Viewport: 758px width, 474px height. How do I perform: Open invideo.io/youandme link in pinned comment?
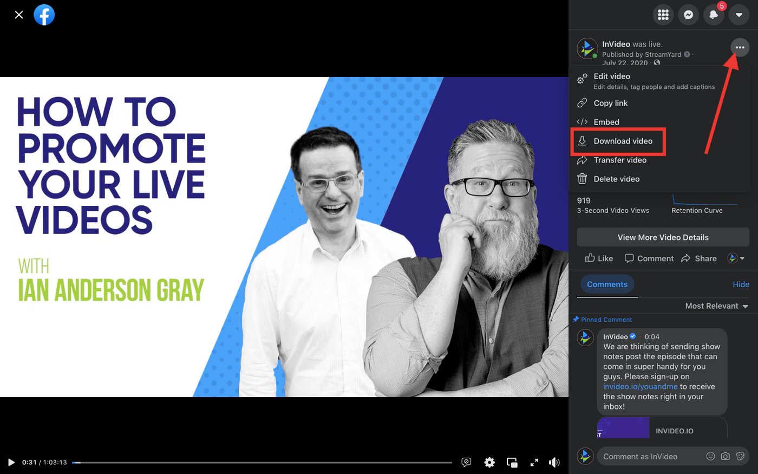coord(641,387)
